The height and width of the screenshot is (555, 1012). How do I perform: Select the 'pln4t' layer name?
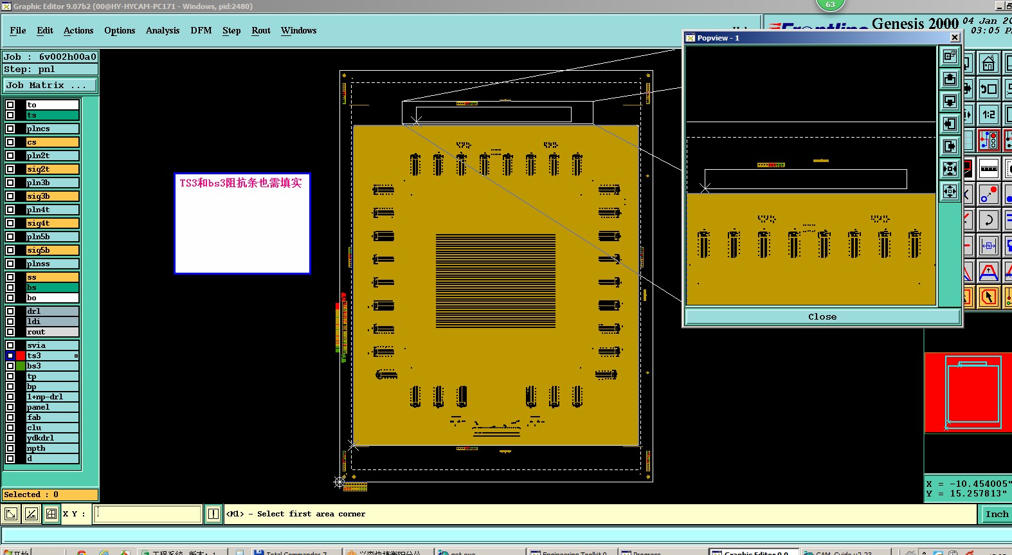tap(52, 210)
